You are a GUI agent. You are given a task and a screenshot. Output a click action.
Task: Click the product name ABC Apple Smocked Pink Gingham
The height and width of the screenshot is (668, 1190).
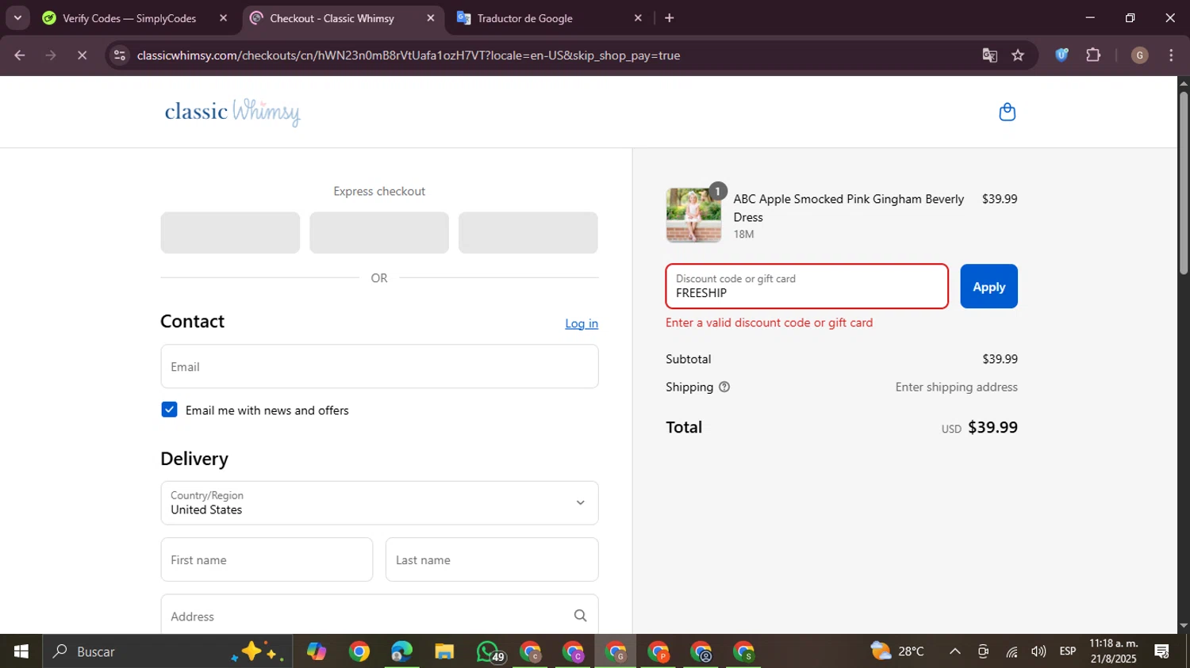coord(848,208)
